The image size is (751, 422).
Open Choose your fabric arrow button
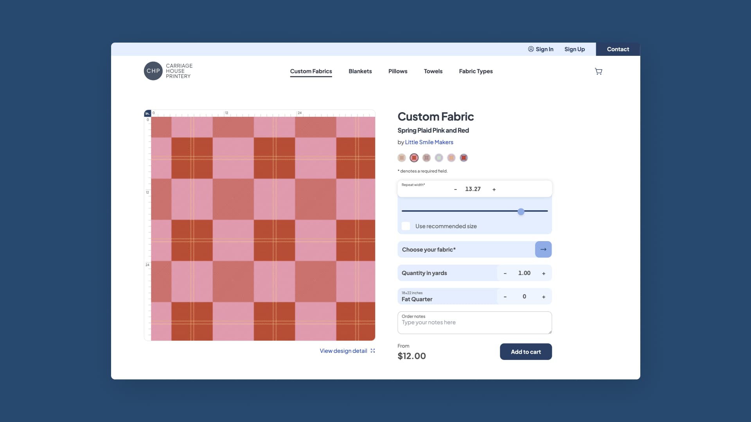tap(543, 249)
